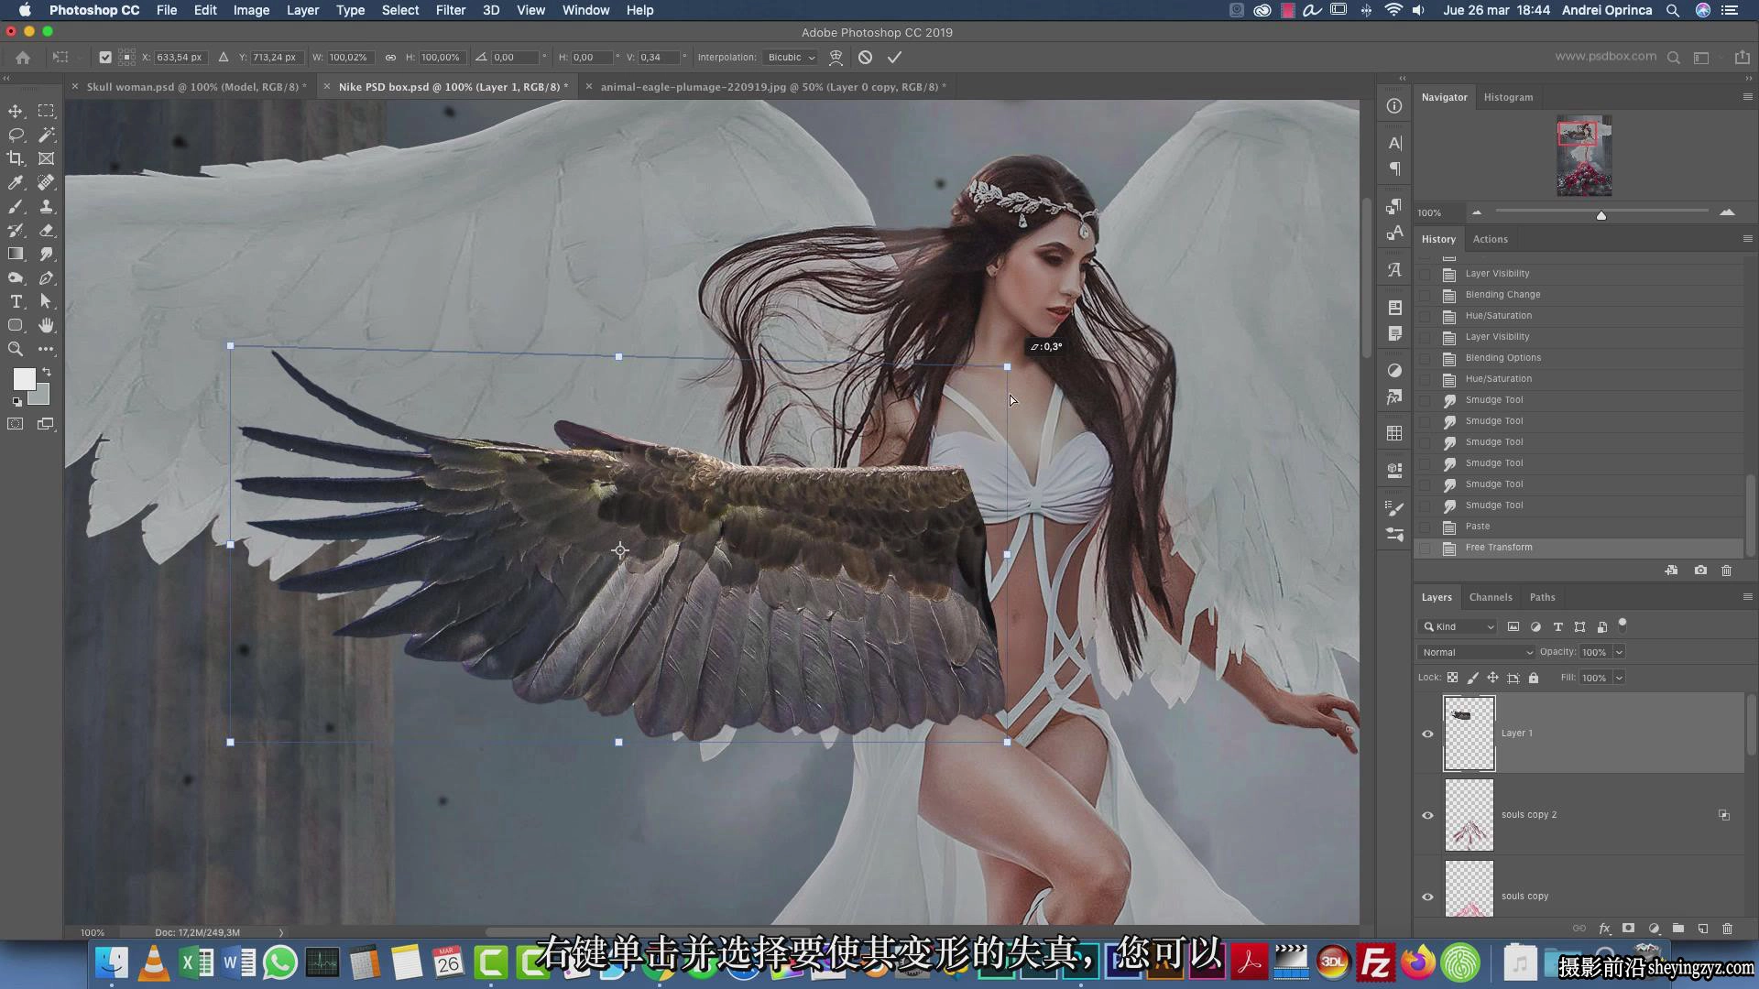This screenshot has width=1759, height=989.
Task: Switch to Skull woman.psd document tab
Action: (196, 87)
